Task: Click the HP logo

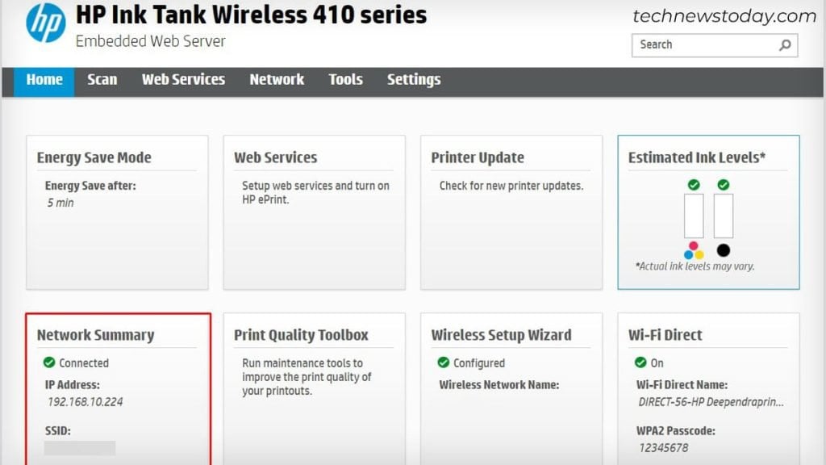Action: point(46,23)
